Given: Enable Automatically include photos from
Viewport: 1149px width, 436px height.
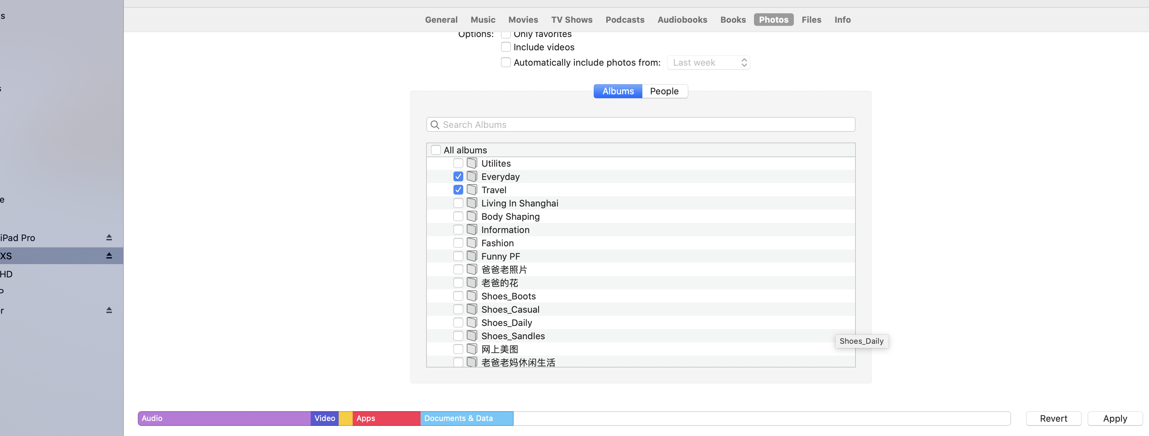Looking at the screenshot, I should click(x=505, y=62).
